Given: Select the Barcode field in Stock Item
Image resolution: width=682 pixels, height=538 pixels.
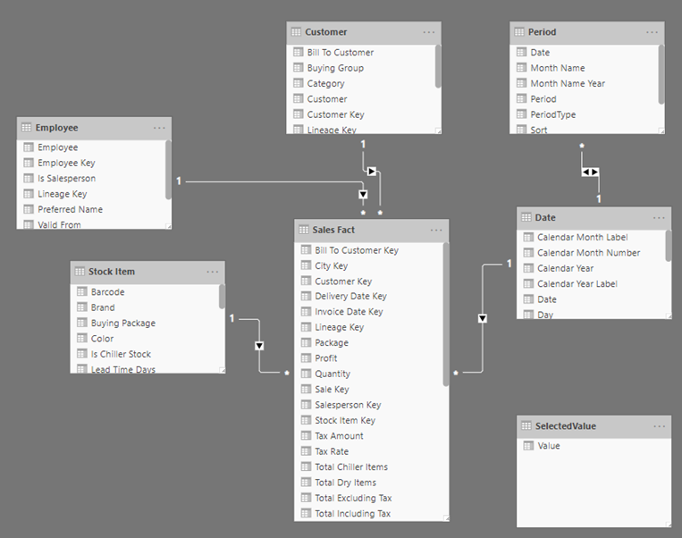Looking at the screenshot, I should click(x=107, y=292).
